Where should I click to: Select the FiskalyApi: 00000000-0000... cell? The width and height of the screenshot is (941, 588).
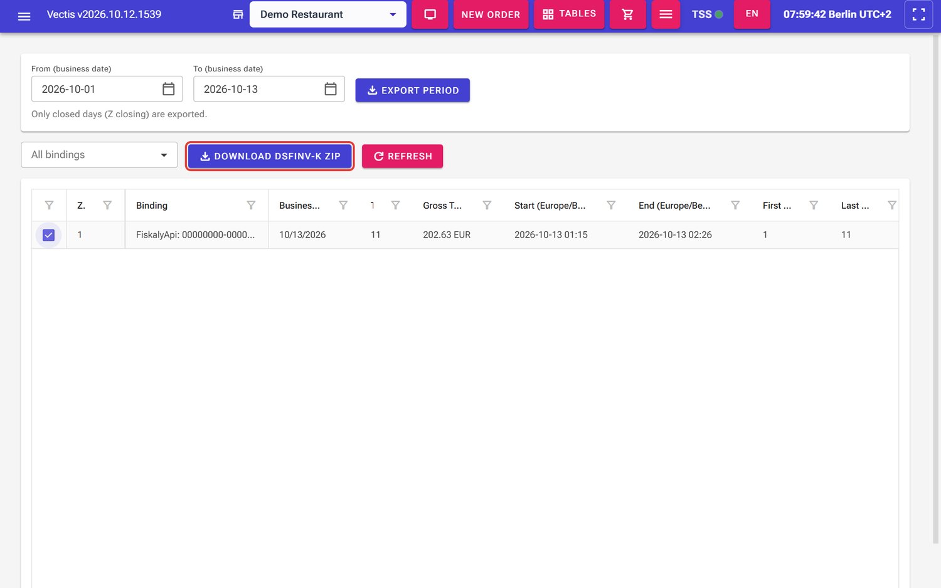196,235
